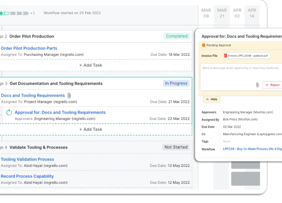Open the Record Process Capability task
Viewport: 282px width, 203px height.
[x=27, y=176]
